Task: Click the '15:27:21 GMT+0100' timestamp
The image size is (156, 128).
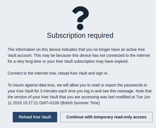Action: (x=41, y=103)
